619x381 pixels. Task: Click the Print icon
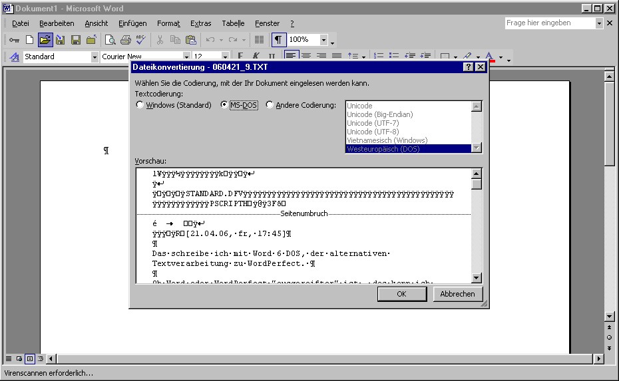coord(126,40)
